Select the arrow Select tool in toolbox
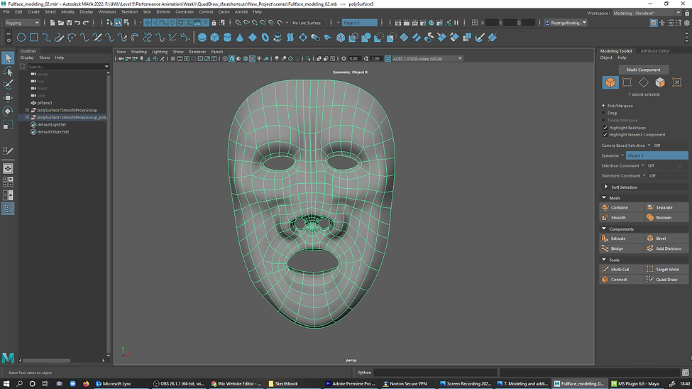 8,57
